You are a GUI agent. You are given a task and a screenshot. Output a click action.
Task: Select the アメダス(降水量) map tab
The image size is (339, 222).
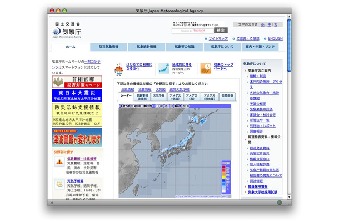[210, 97]
